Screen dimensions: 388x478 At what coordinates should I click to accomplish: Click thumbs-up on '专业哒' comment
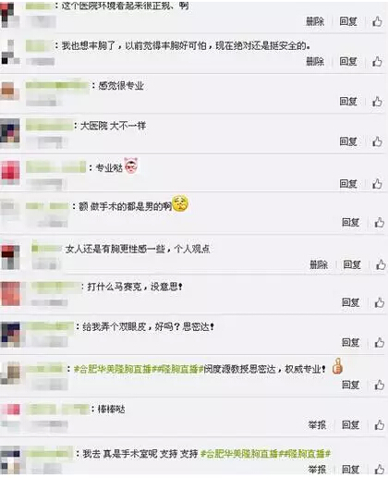(377, 184)
